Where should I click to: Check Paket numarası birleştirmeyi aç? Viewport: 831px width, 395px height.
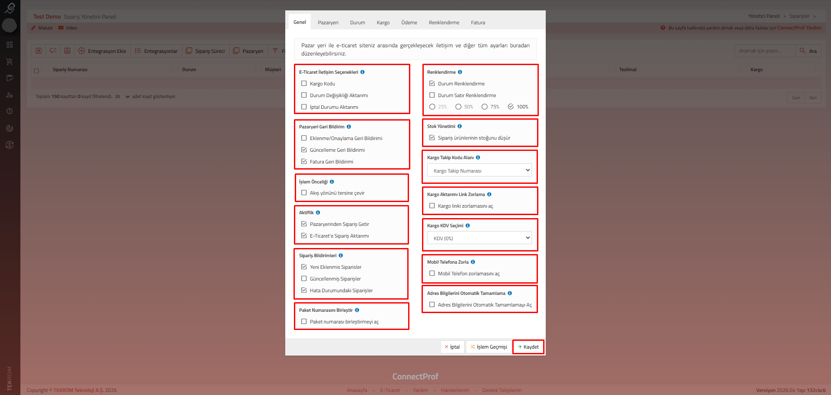(x=304, y=321)
